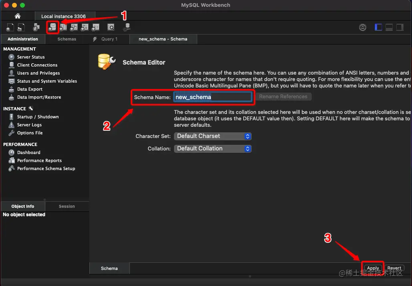Toggle the right secondary sidebar visibility
The width and height of the screenshot is (412, 286).
pos(400,27)
